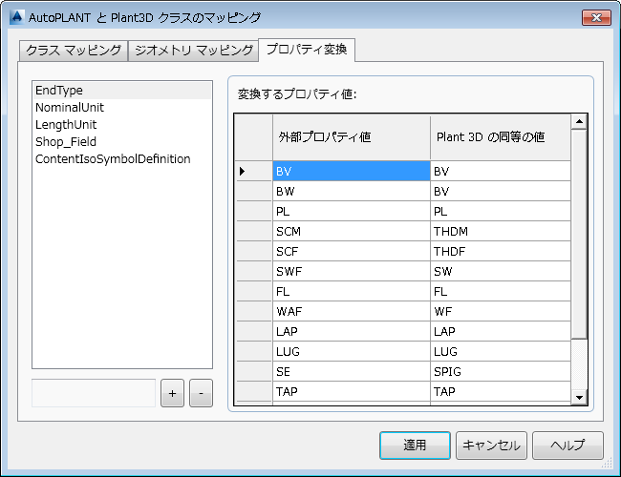Click the BV equivalent cell in BW row
Image resolution: width=621 pixels, height=477 pixels.
(x=501, y=192)
